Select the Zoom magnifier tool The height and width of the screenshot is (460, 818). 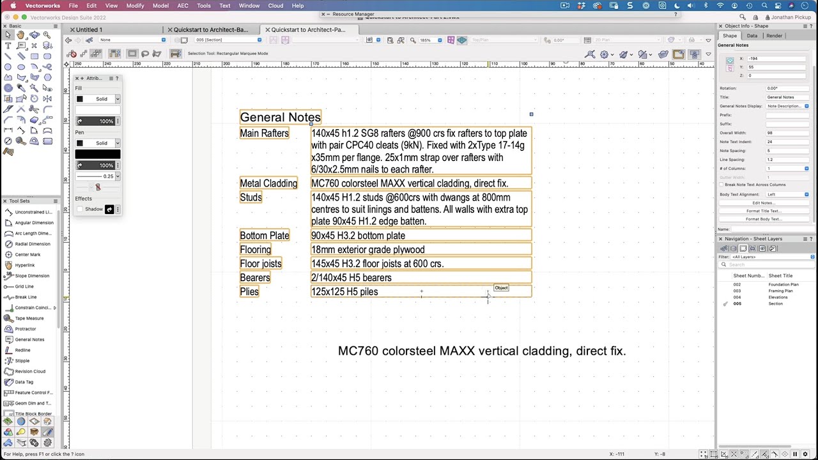(x=47, y=34)
